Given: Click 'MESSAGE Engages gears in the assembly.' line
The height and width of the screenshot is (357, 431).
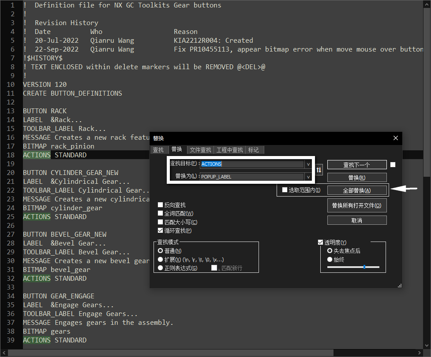Looking at the screenshot, I should (98, 323).
